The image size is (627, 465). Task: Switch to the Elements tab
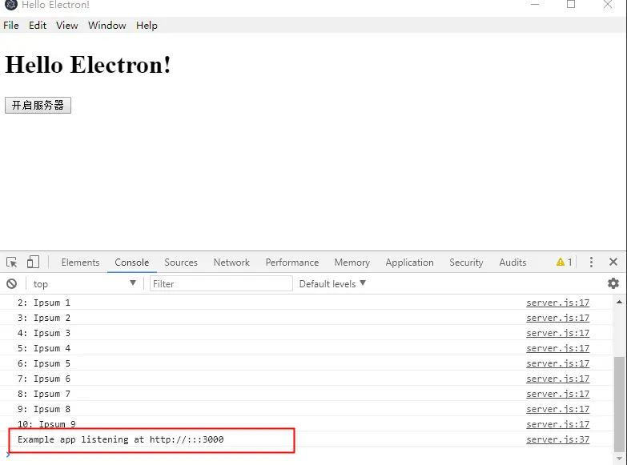pos(80,263)
